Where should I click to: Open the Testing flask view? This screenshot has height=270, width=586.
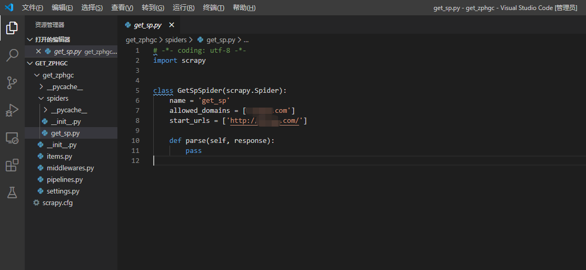(12, 192)
